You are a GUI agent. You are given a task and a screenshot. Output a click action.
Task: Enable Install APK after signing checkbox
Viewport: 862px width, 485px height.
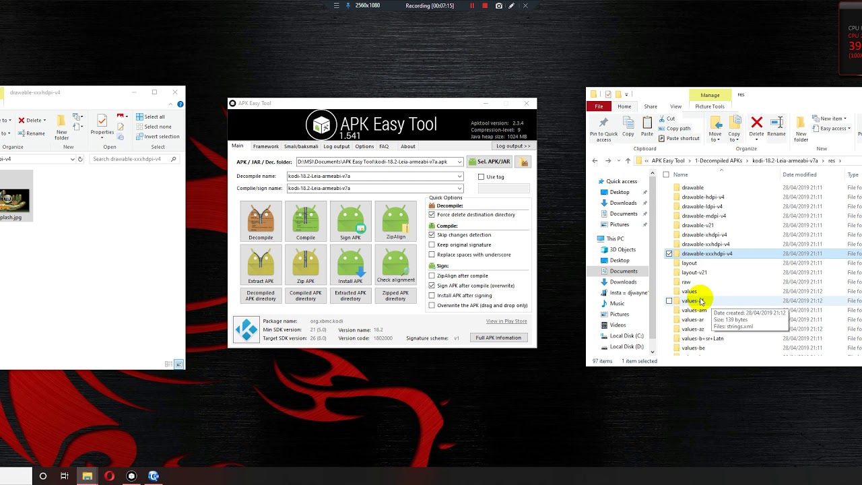coord(432,295)
